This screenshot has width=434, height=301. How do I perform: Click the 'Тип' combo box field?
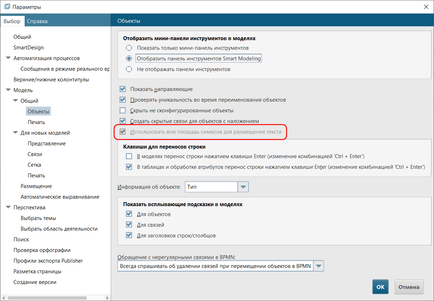coord(211,187)
